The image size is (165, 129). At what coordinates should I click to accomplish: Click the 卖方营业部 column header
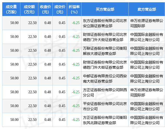147,9
